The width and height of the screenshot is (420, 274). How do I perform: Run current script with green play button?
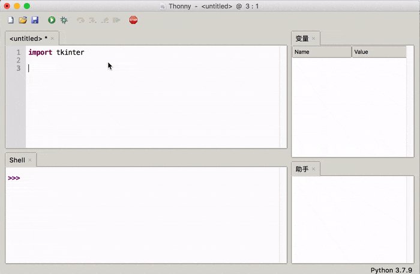[52, 20]
